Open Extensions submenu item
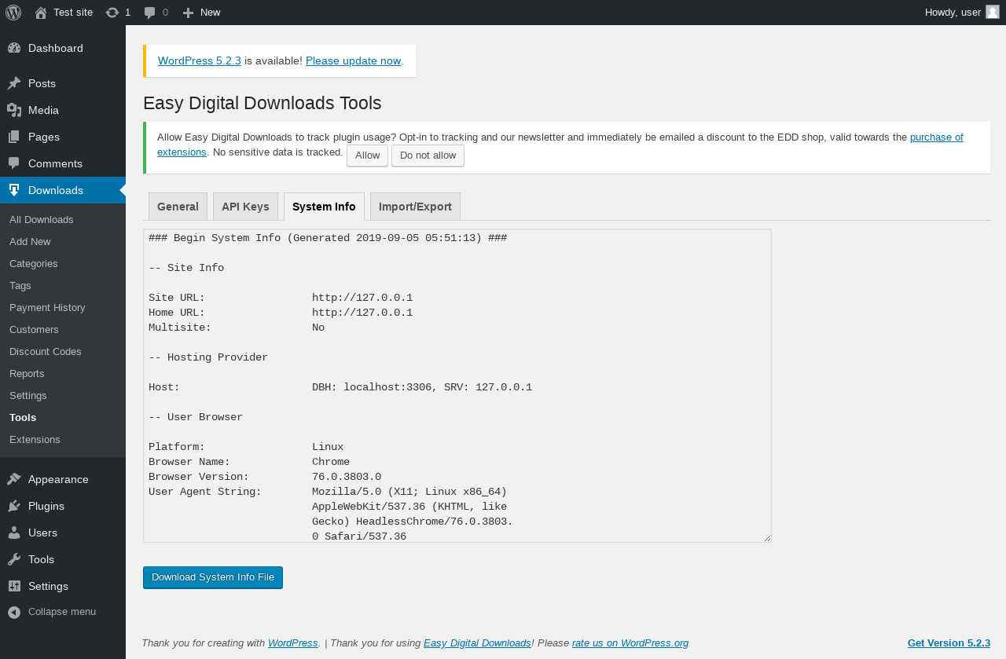Screen dimensions: 1006x659 (35, 439)
